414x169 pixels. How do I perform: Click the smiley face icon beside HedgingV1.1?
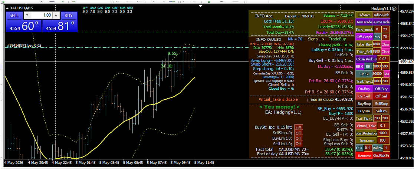394,9
